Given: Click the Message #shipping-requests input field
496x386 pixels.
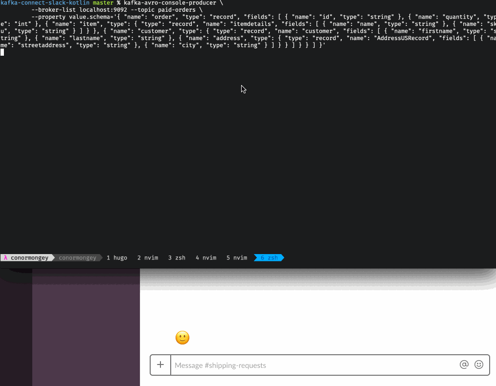Looking at the screenshot, I should click(x=315, y=365).
